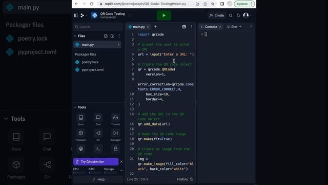Click the 'box_size=10,' code line
328x185 pixels.
(x=157, y=94)
